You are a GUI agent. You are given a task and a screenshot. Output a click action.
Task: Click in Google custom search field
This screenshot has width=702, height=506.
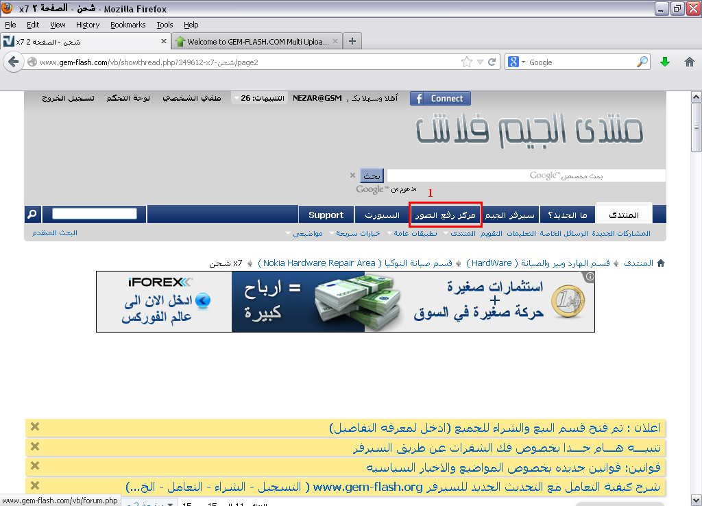point(526,176)
